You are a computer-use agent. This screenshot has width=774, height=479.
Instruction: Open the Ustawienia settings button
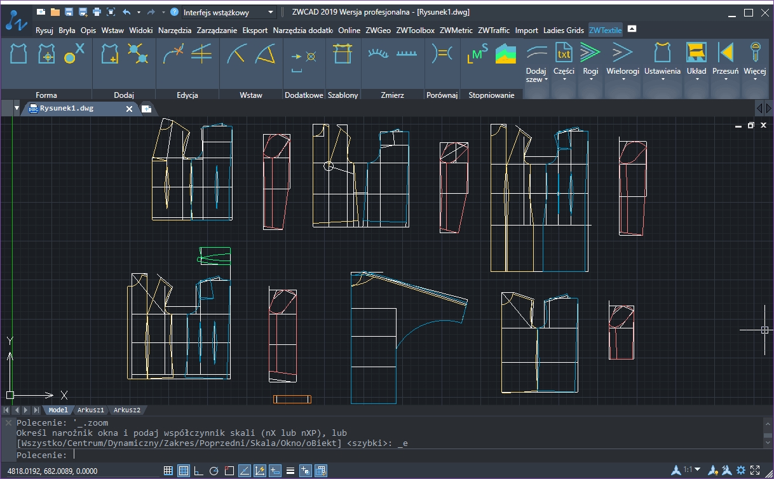(x=662, y=52)
